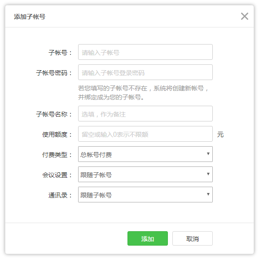Viewport: 259px width, 260px height.
Task: Expand the 会议设置 dropdown
Action: click(x=145, y=174)
